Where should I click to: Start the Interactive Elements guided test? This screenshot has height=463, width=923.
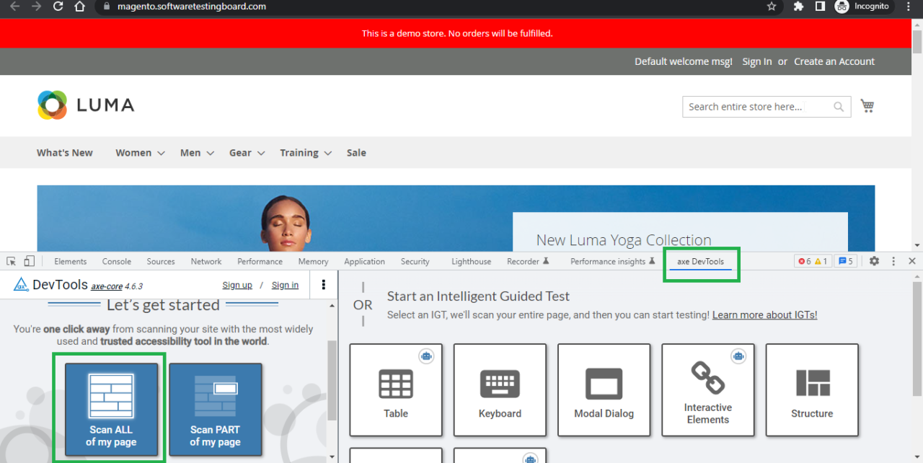[707, 390]
